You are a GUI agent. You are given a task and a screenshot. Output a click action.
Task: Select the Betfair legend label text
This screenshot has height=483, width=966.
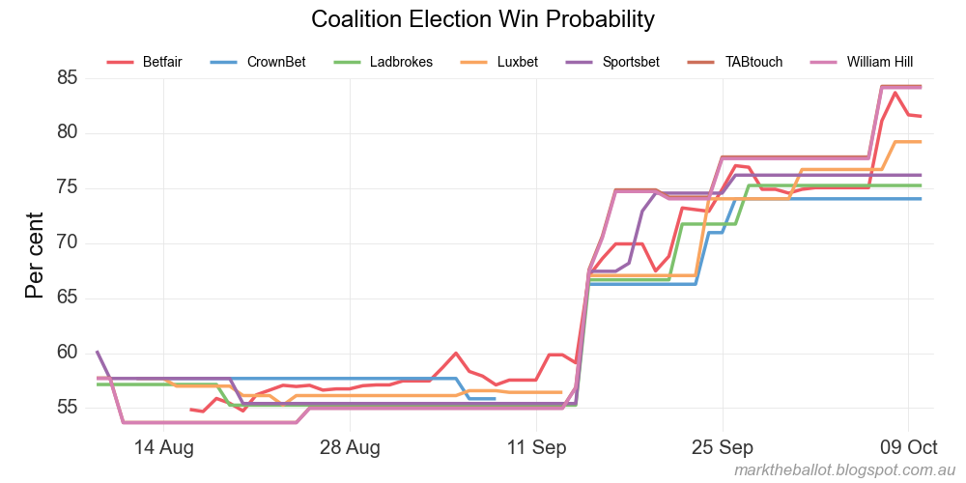161,62
